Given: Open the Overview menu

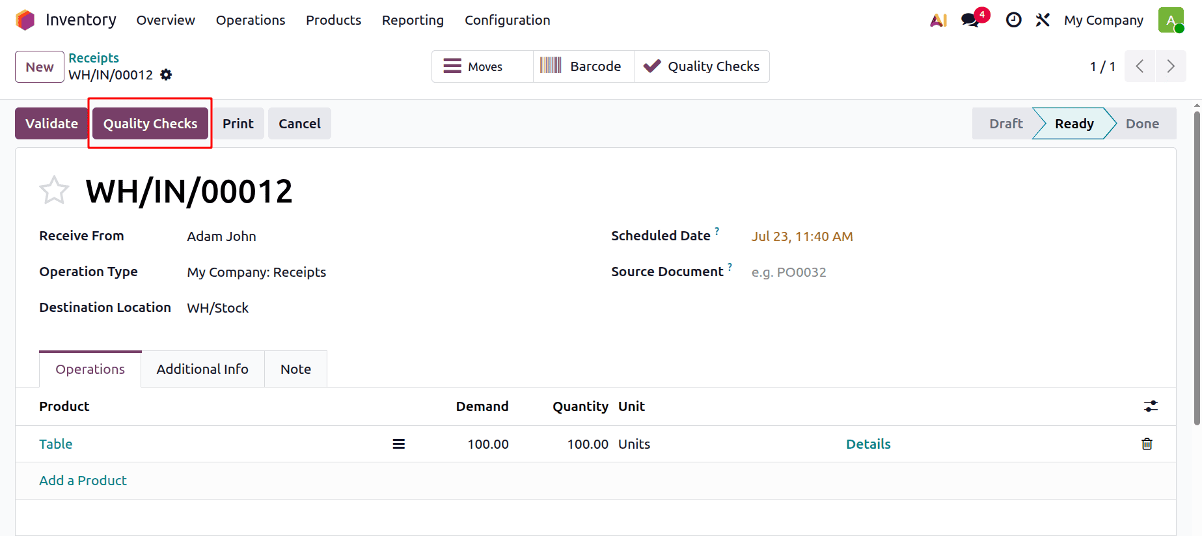Looking at the screenshot, I should [x=165, y=20].
